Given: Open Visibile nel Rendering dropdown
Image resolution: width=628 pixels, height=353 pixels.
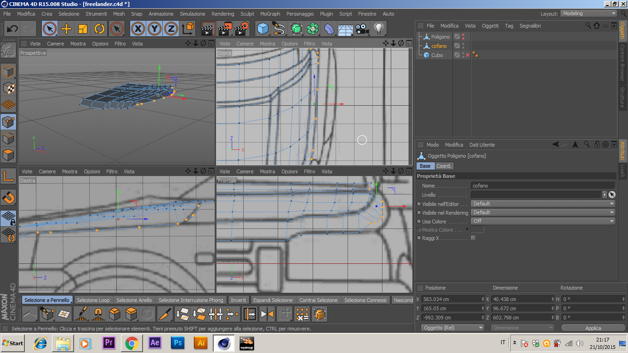Looking at the screenshot, I should 543,212.
